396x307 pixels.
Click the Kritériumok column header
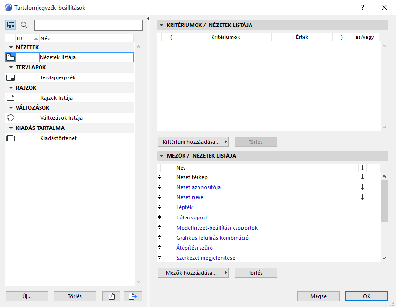point(226,37)
